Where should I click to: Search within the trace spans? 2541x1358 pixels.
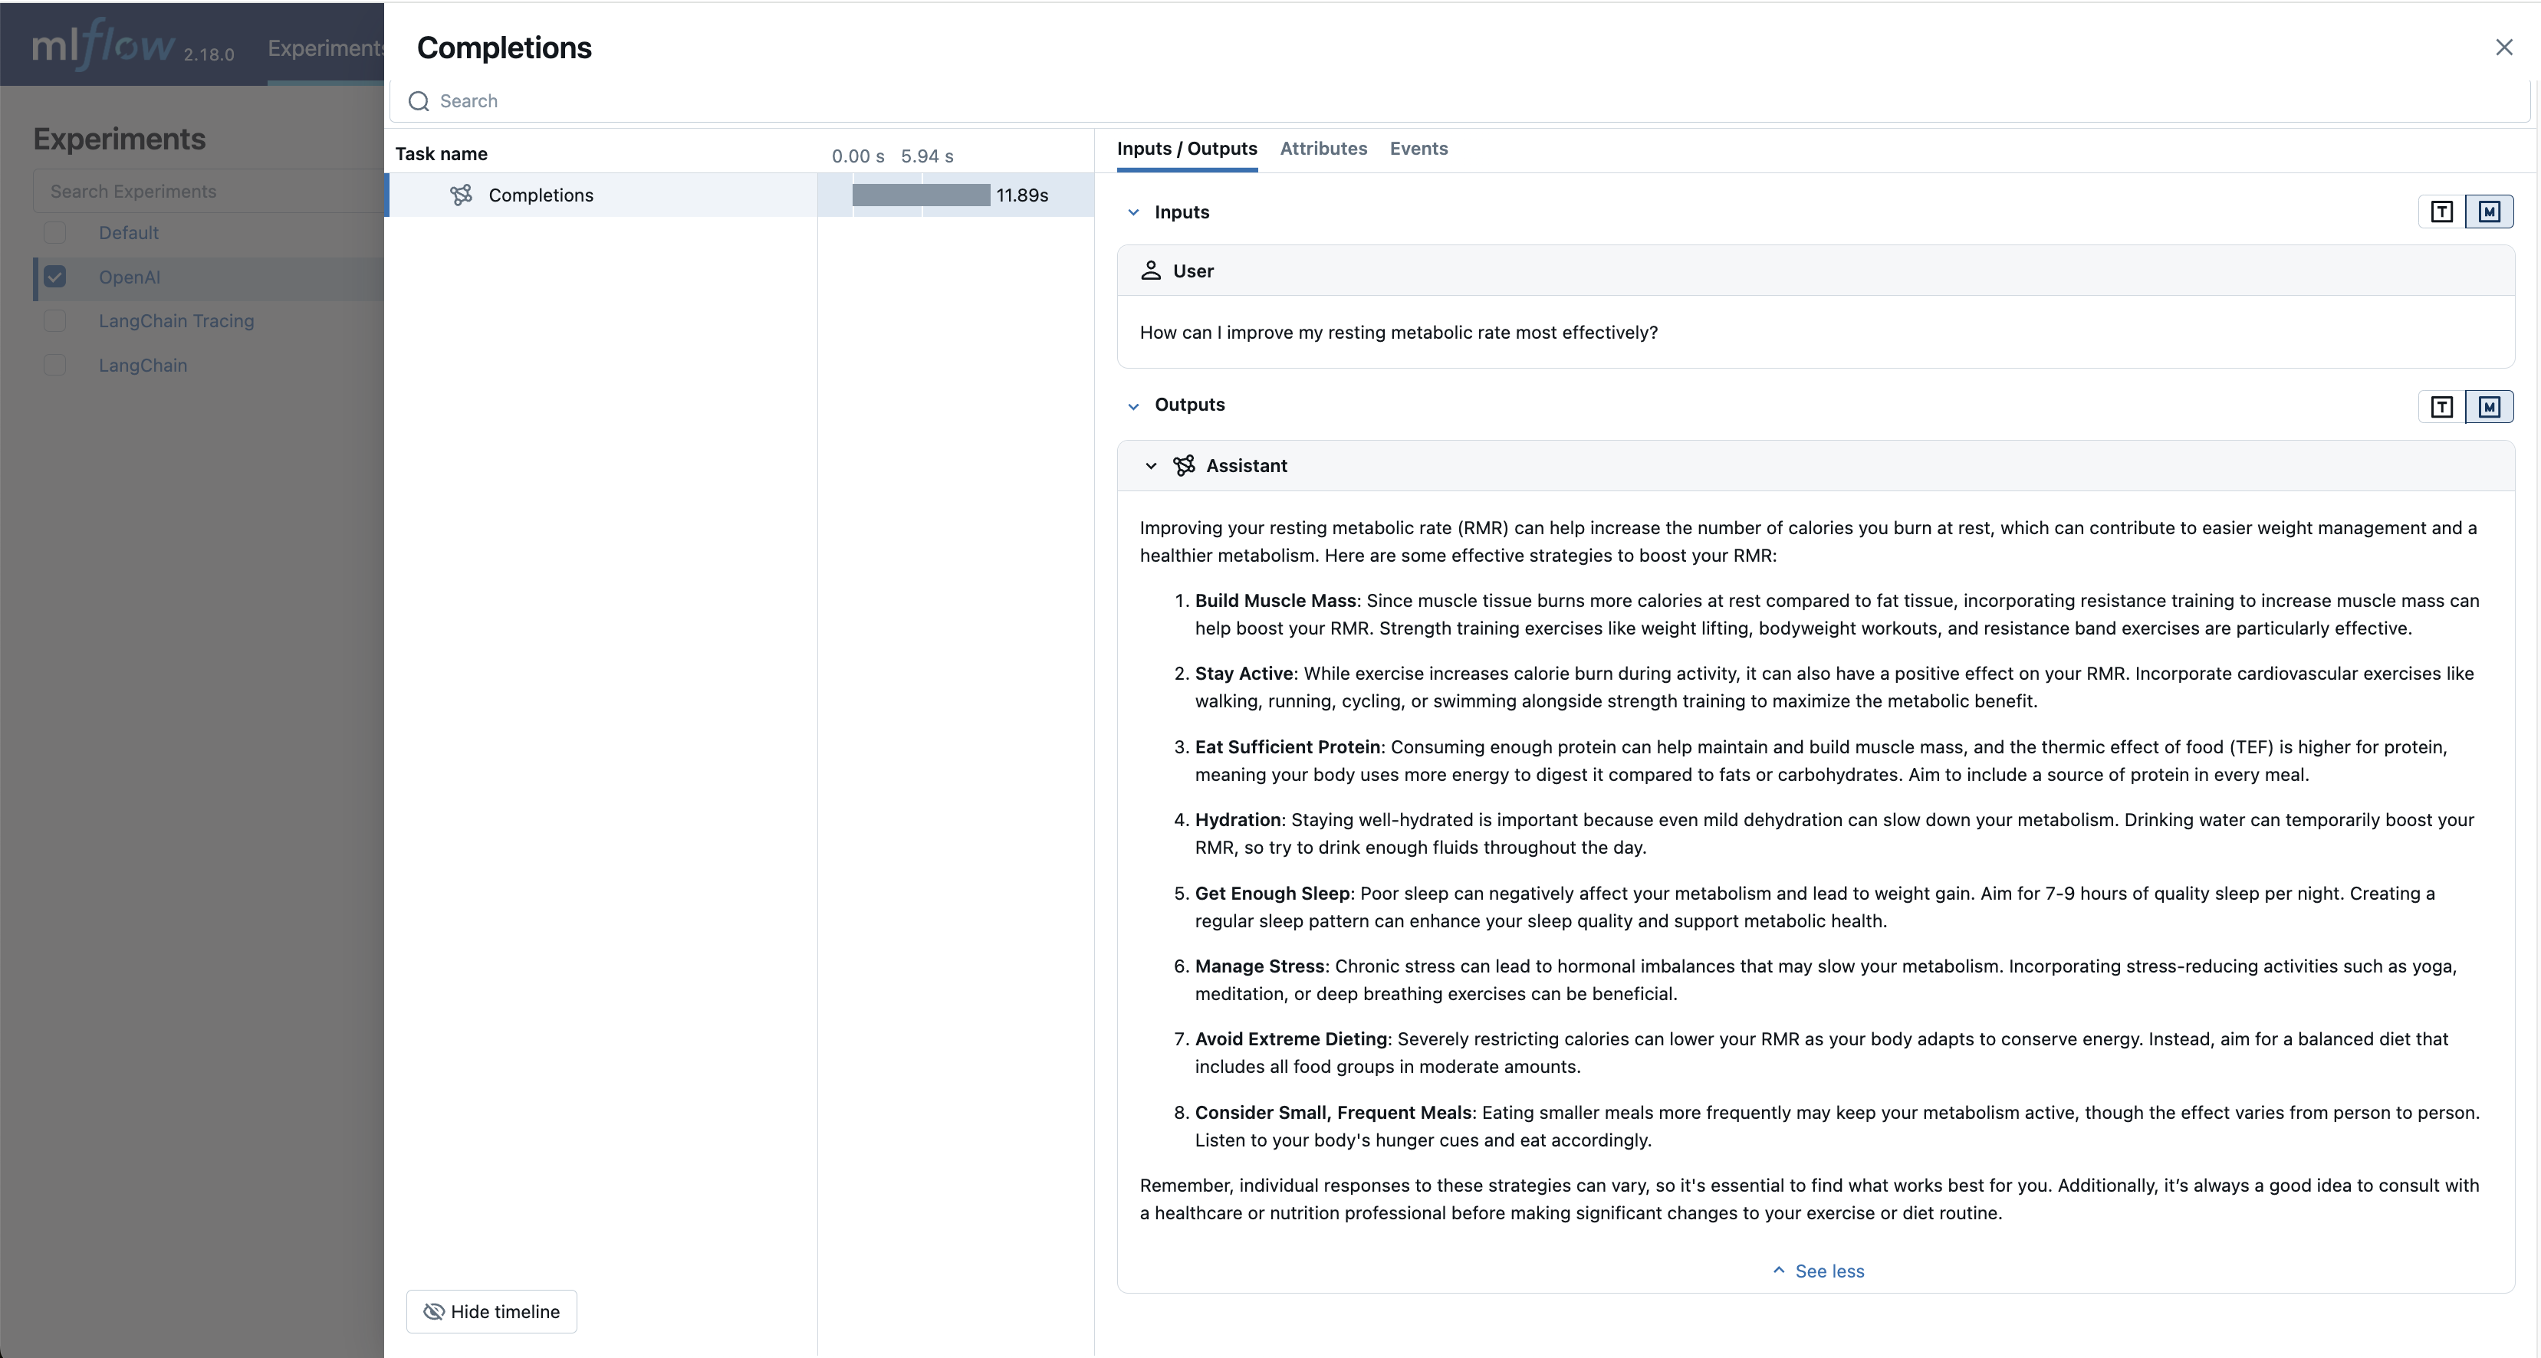tap(1460, 102)
